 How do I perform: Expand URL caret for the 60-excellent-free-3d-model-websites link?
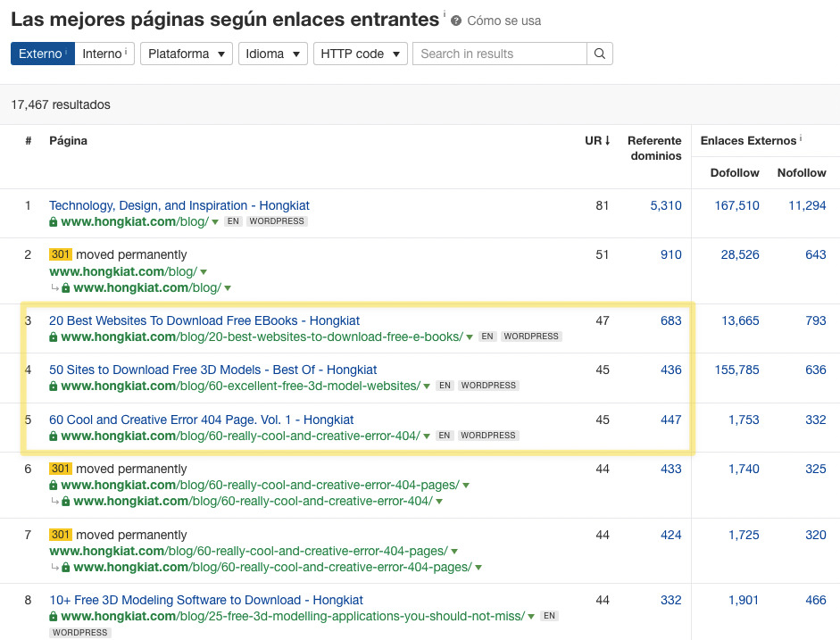427,386
